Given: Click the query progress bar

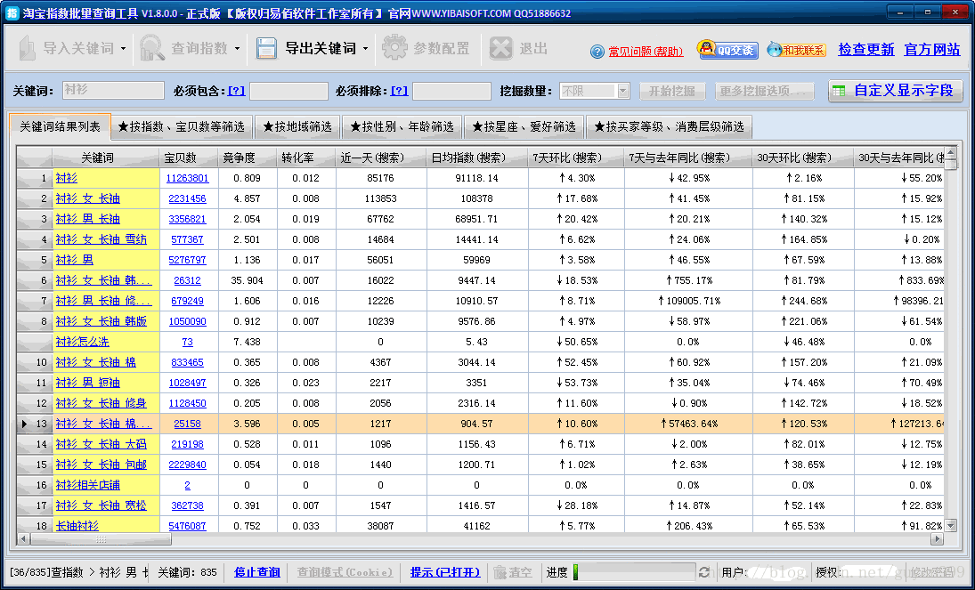Looking at the screenshot, I should 634,572.
